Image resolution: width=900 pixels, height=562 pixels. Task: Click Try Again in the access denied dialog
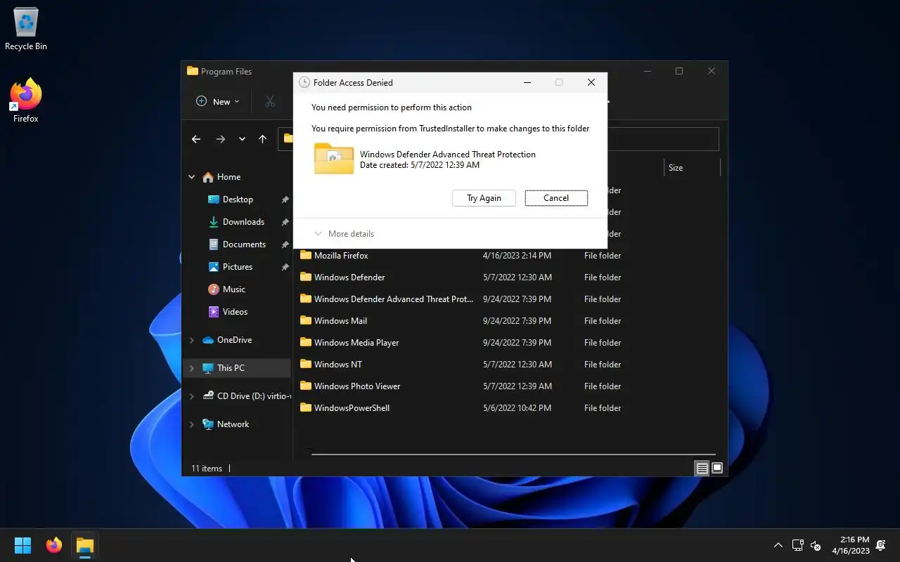pos(484,198)
